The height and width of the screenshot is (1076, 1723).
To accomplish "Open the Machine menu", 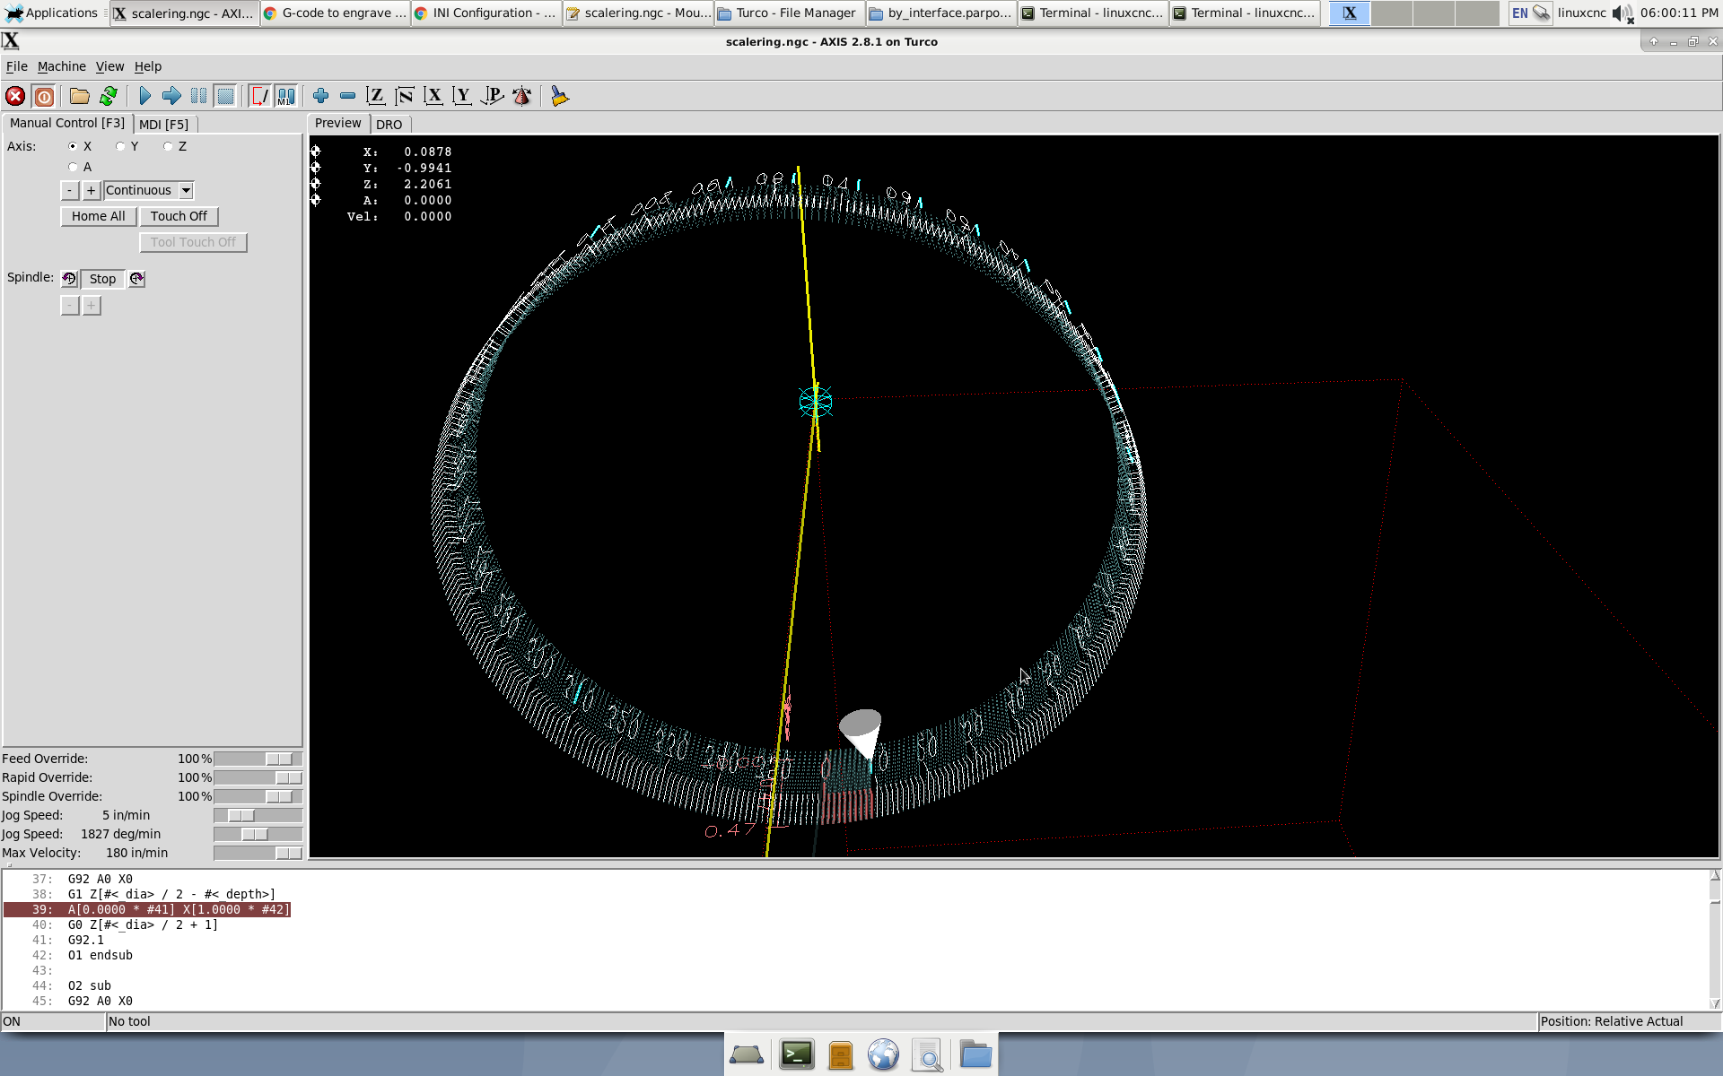I will 62,66.
